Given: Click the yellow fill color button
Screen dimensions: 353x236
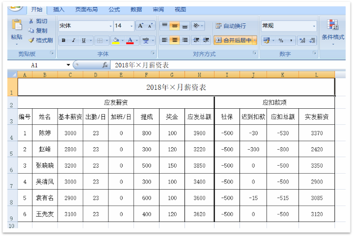Looking at the screenshot, I should [x=115, y=40].
